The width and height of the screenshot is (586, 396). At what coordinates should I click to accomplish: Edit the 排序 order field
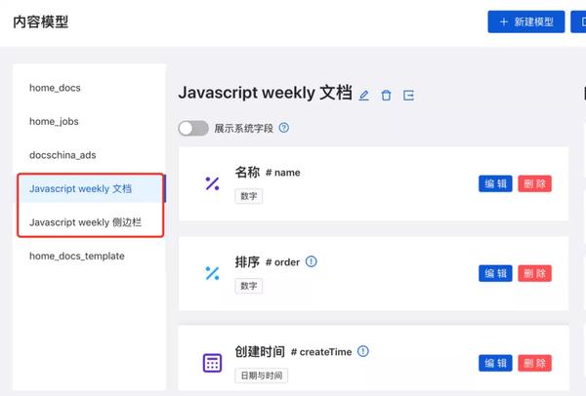(495, 273)
